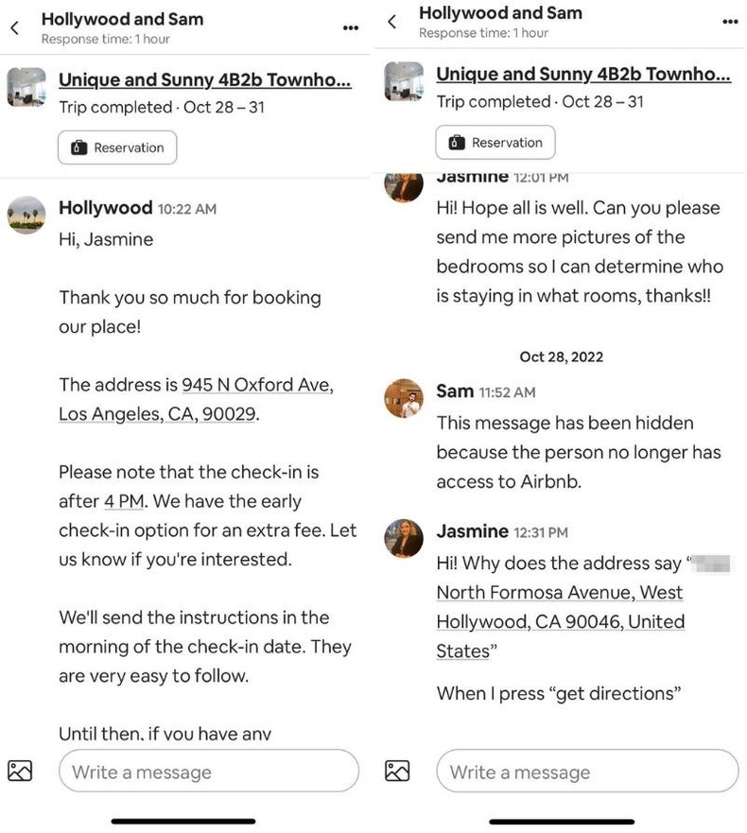Image resolution: width=747 pixels, height=833 pixels.
Task: Click the briefcase icon on the right Reservation button
Action: (457, 142)
